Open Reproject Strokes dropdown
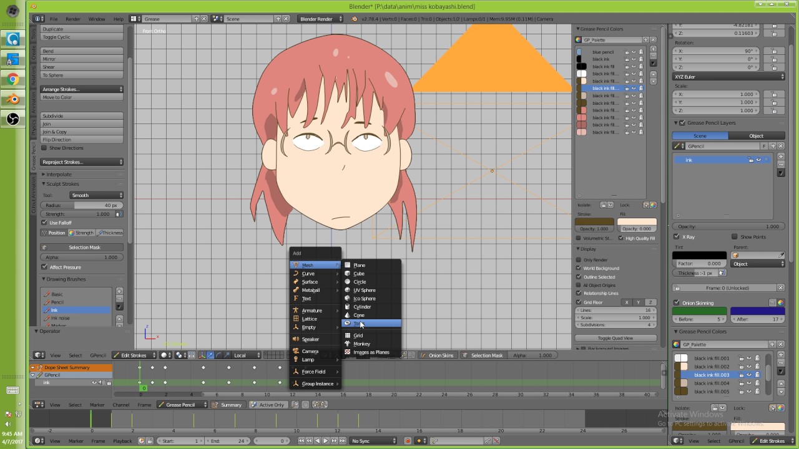799x449 pixels. pyautogui.click(x=82, y=162)
